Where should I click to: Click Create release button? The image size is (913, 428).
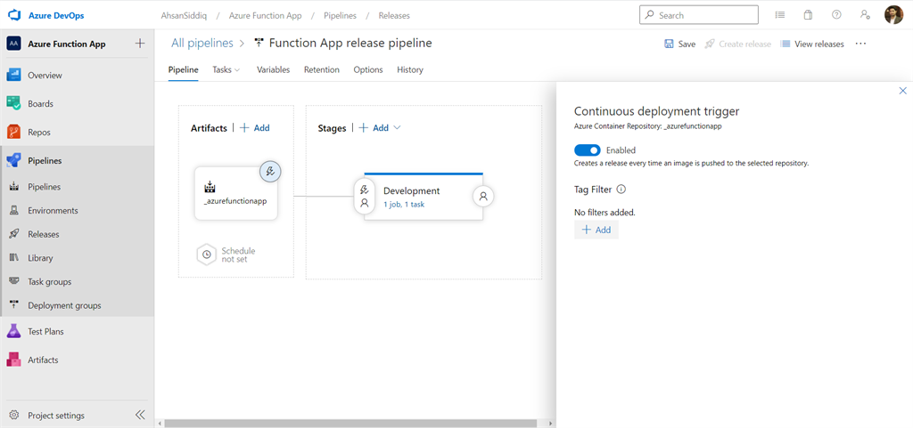click(737, 44)
